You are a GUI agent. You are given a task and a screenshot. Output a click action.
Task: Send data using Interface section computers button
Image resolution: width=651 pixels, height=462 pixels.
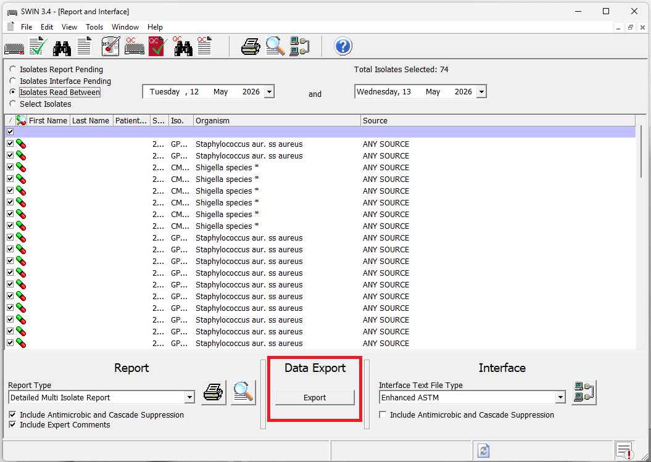pyautogui.click(x=584, y=392)
